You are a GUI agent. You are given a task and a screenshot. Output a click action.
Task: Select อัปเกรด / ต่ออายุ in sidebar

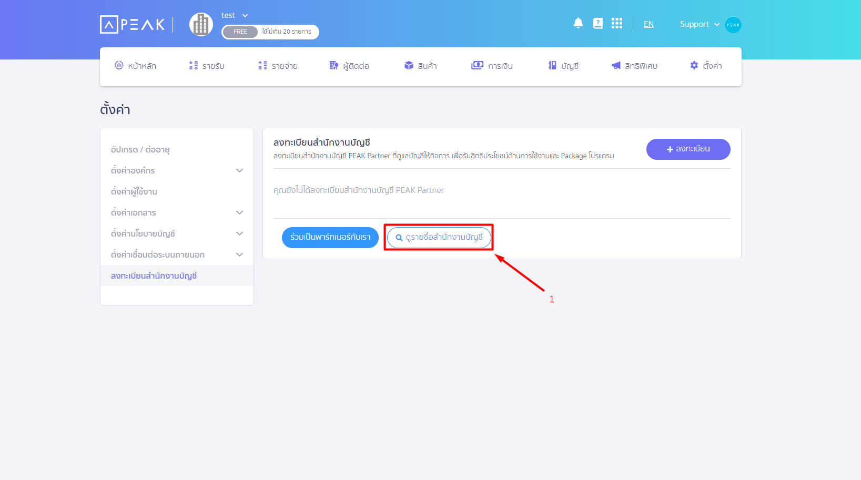coord(140,149)
